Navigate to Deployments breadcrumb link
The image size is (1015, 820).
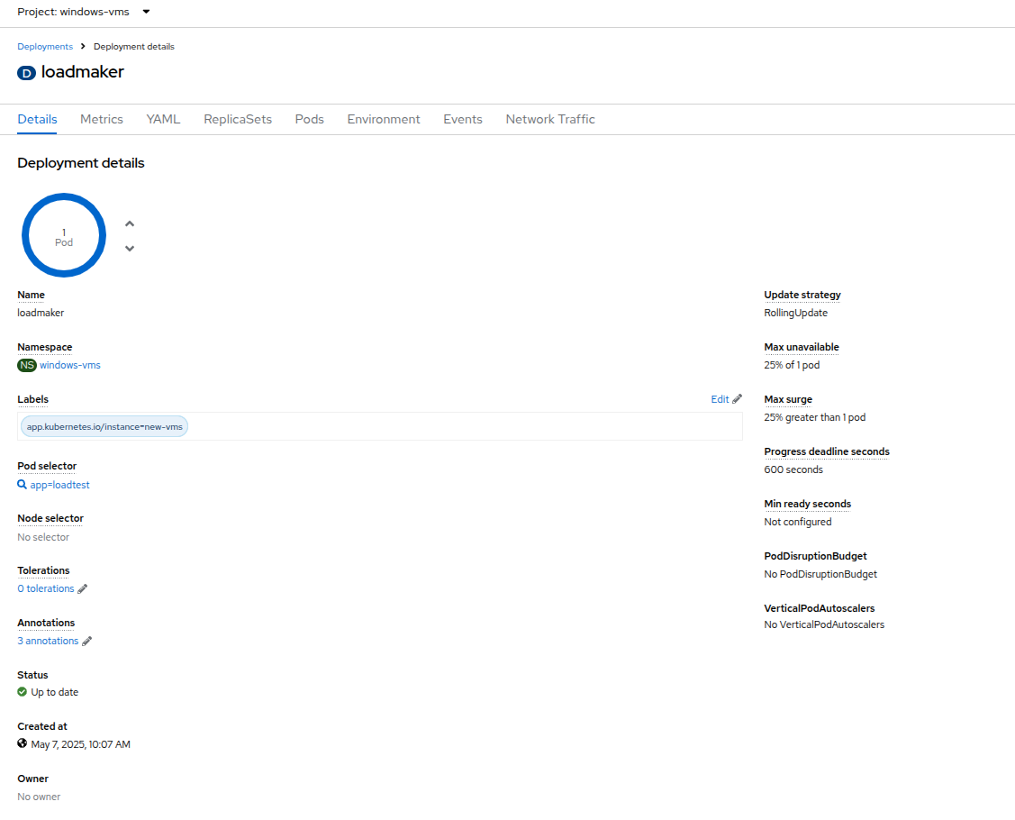(45, 47)
